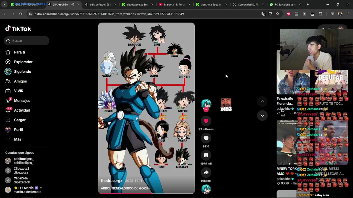Screen dimensions: 353x198
Task: Click video progress bar
Action: tap(146, 193)
